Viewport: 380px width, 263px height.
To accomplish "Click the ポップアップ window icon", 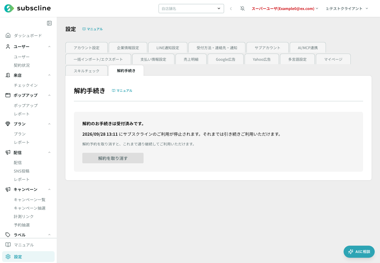I will point(8,95).
